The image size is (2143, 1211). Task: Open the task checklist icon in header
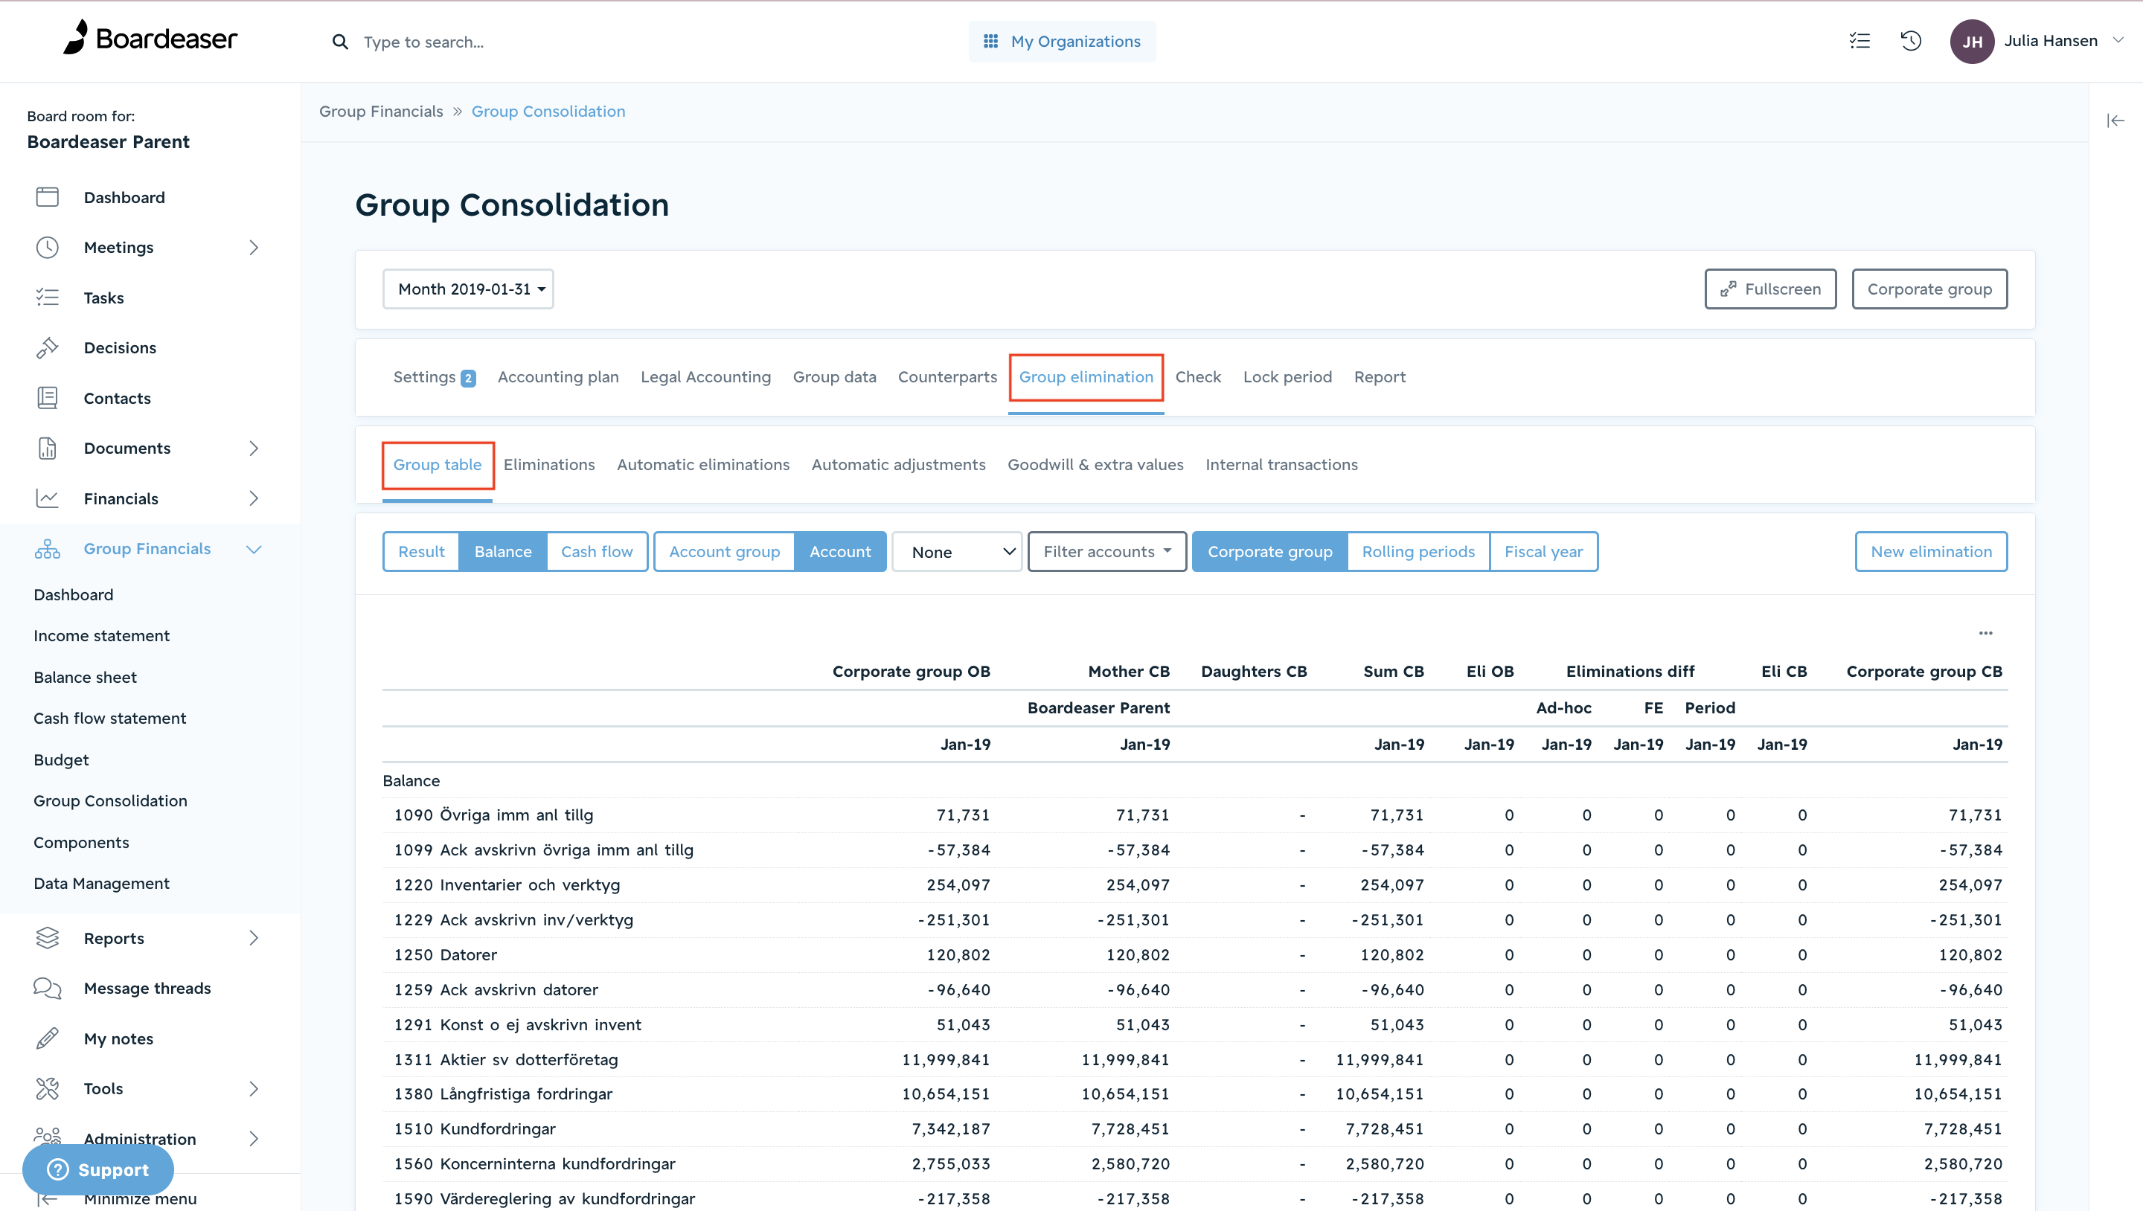pyautogui.click(x=1859, y=41)
